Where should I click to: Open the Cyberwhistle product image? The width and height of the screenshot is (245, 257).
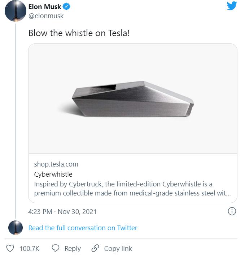coord(132,98)
